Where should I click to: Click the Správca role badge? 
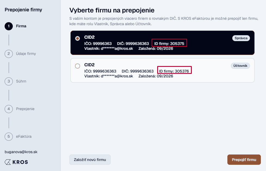click(x=241, y=38)
